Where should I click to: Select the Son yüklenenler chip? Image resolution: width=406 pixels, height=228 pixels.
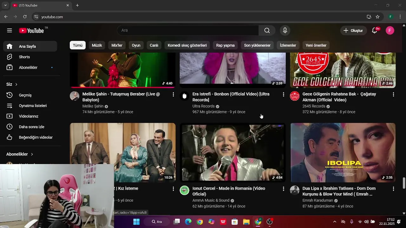tap(257, 45)
